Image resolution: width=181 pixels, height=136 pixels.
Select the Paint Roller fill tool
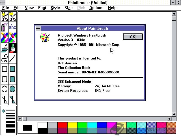coord(5,48)
